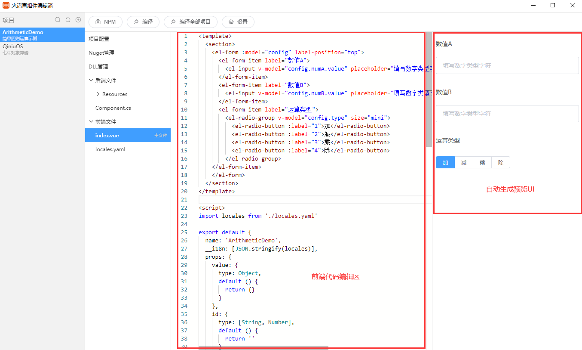The width and height of the screenshot is (582, 350).
Task: Collapse the 后端文件 folder
Action: (91, 81)
